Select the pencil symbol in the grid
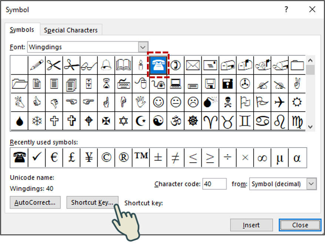This screenshot has height=248, width=325. pos(37,65)
